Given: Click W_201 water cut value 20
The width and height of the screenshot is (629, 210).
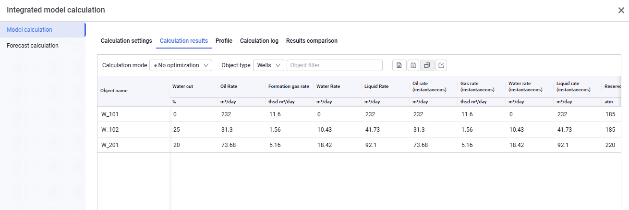Looking at the screenshot, I should [x=176, y=145].
